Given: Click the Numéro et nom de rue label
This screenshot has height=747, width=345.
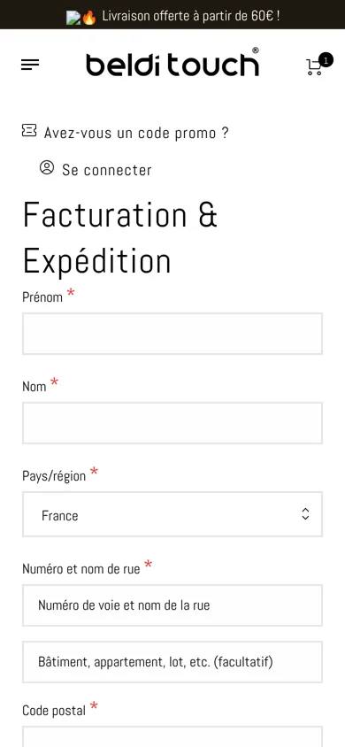Looking at the screenshot, I should point(81,569).
